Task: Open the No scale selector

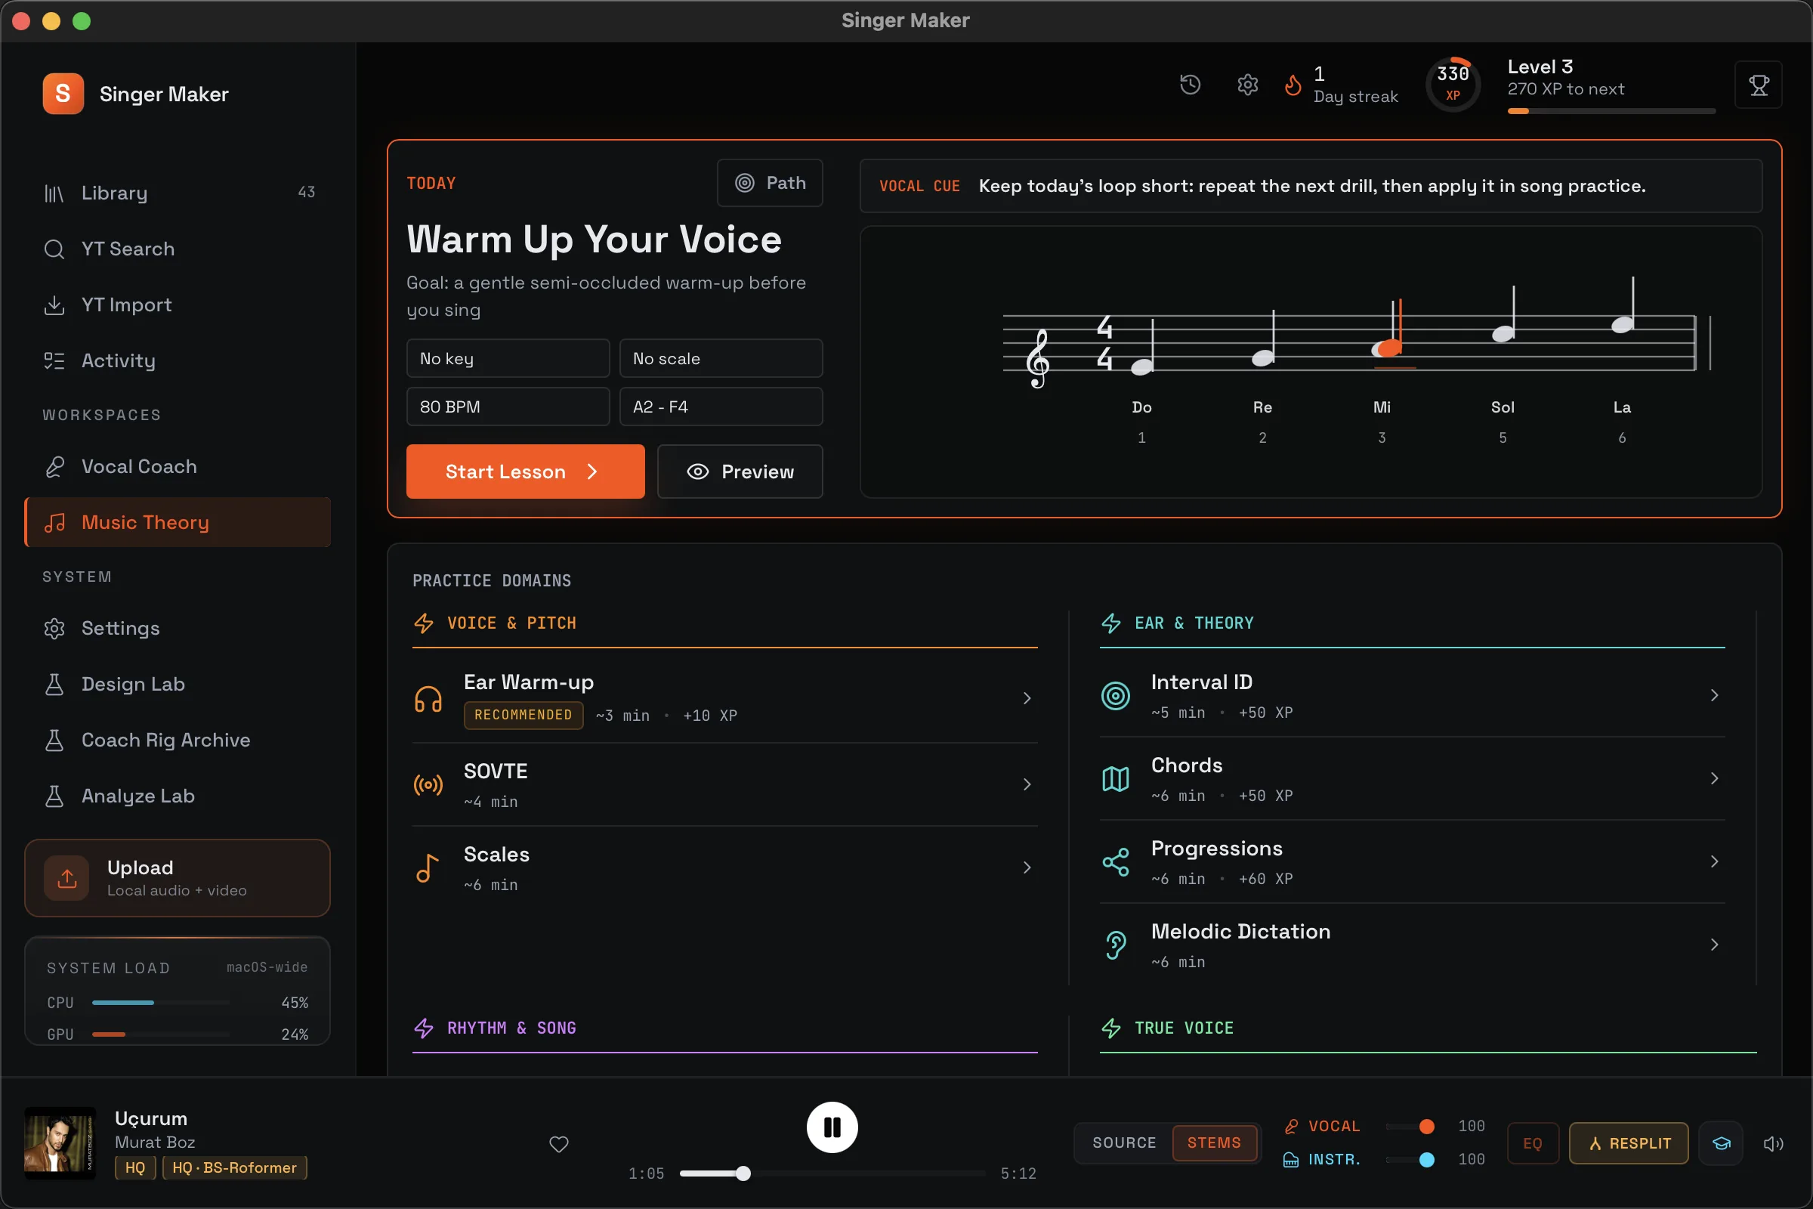Action: pos(721,358)
